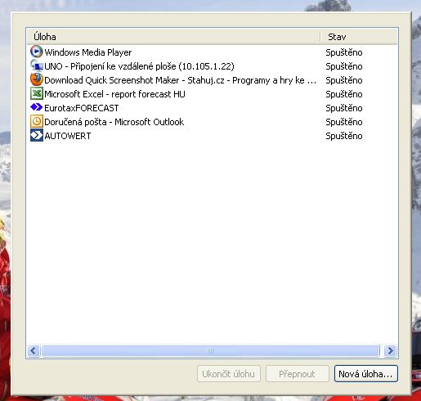Select the EurotaxFORECAST task name
The width and height of the screenshot is (421, 401).
pyautogui.click(x=82, y=108)
